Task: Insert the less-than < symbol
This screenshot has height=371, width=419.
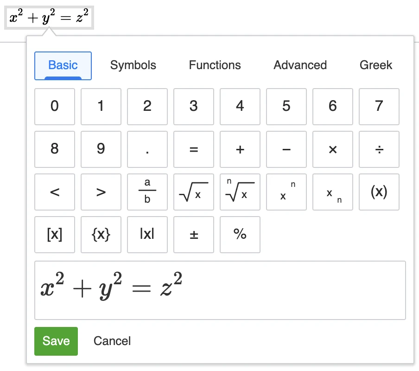Action: click(55, 192)
